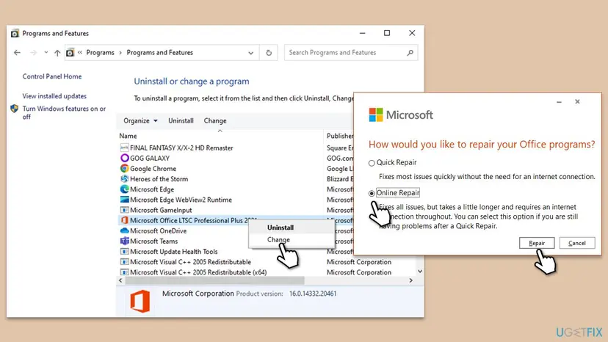608x342 pixels.
Task: Click the horizontal scrollbar thumb
Action: 214,280
